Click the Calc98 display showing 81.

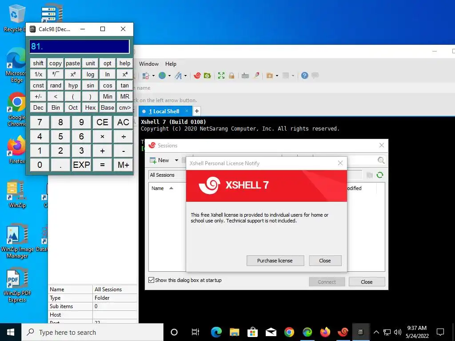pyautogui.click(x=80, y=46)
